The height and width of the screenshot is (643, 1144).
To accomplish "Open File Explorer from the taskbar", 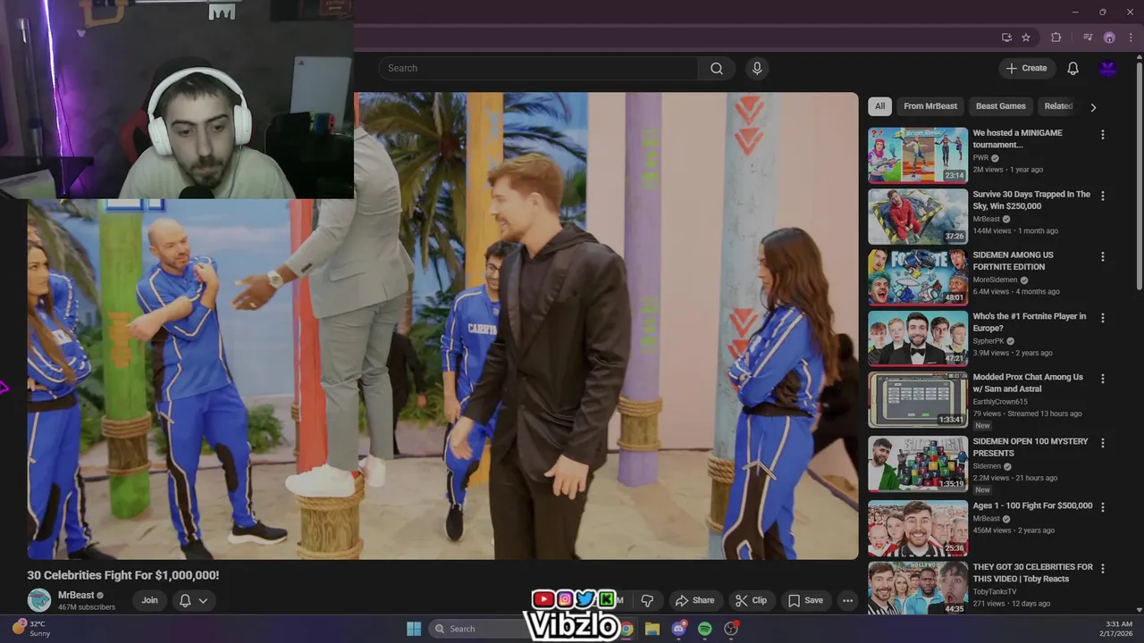I will coord(652,629).
